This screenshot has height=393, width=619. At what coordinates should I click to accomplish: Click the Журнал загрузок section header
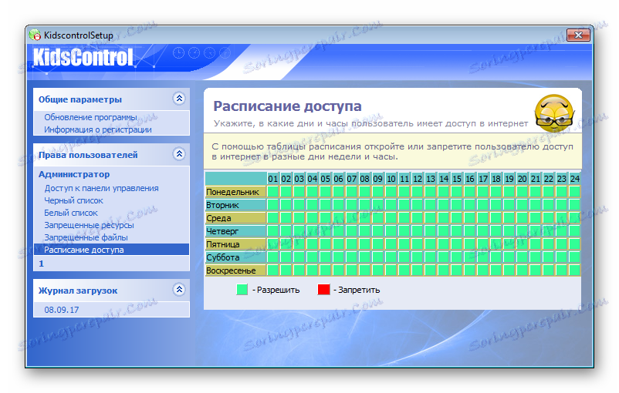coord(111,291)
